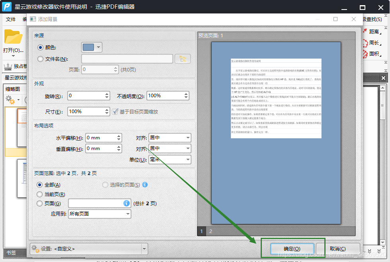390x262 pixels.
Task: Toggle 基于目标页面缩放 checkbox
Action: click(115, 112)
